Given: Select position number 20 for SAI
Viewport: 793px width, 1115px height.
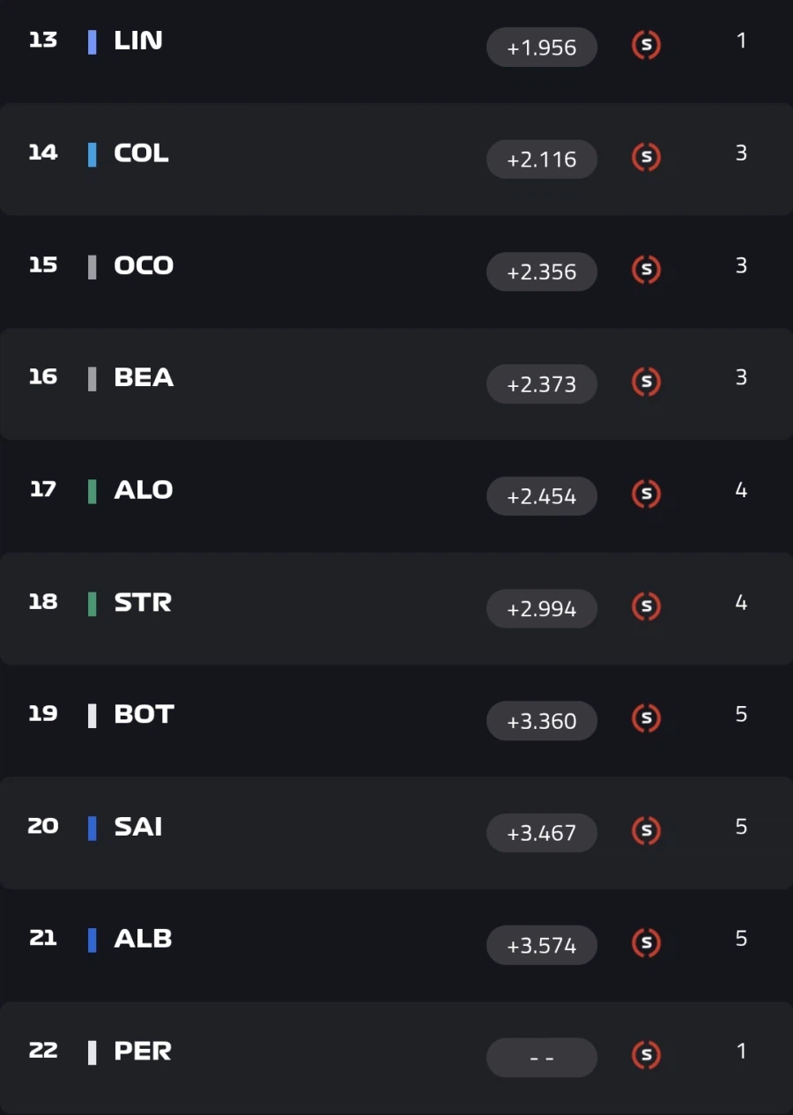Looking at the screenshot, I should (43, 826).
